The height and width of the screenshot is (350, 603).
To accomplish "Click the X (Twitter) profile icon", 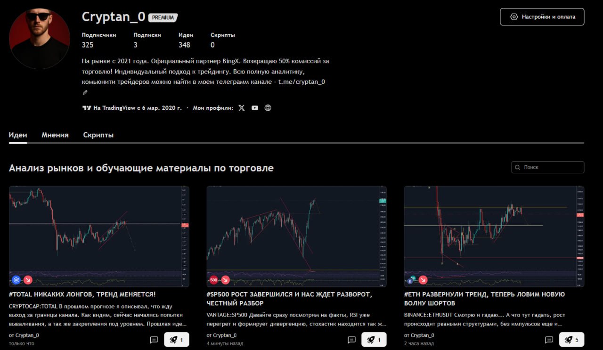I will coord(242,108).
